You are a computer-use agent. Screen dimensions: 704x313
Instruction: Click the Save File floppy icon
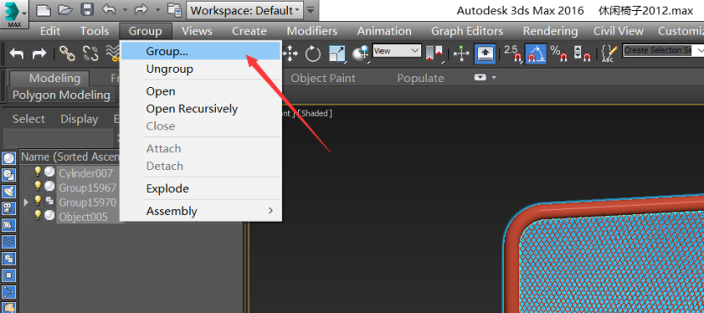86,9
